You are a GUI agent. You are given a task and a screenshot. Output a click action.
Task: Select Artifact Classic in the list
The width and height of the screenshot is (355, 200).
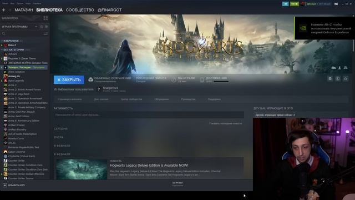click(16, 125)
